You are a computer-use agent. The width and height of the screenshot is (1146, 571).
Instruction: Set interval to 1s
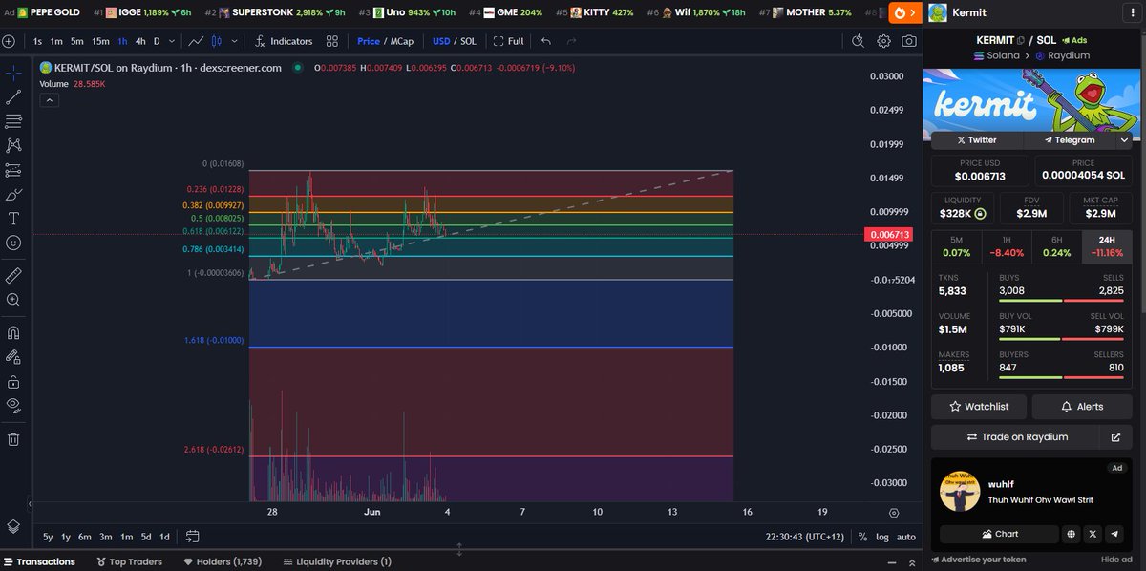37,41
